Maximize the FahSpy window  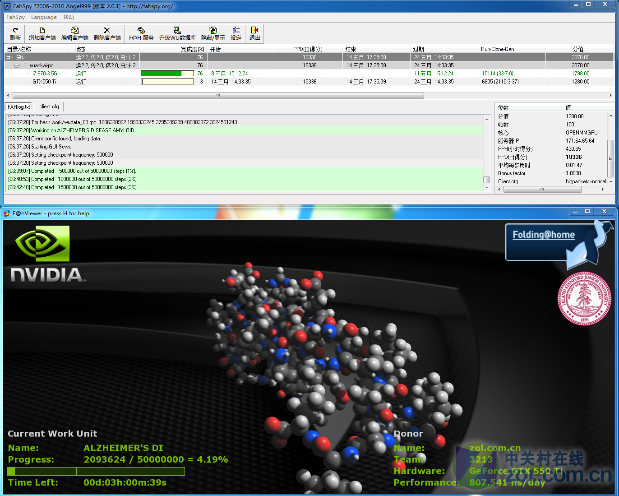588,4
